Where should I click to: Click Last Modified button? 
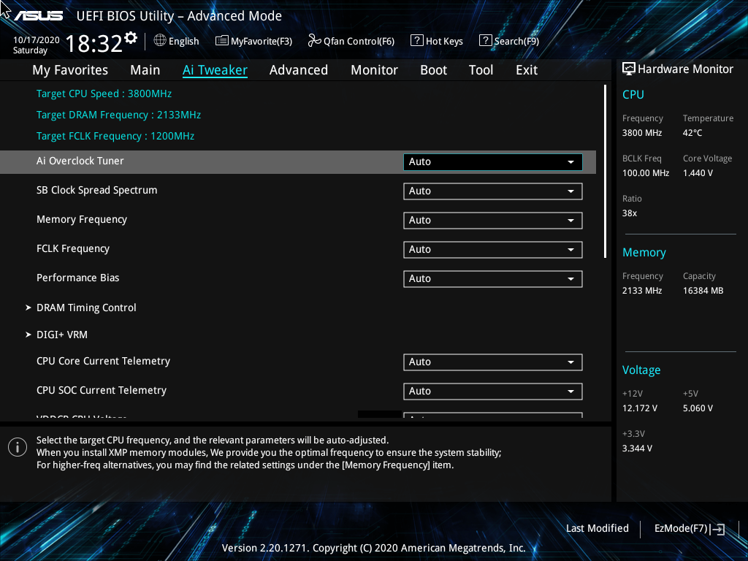[x=598, y=528]
